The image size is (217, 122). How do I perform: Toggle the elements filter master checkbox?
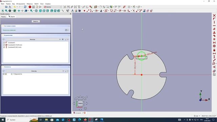pos(4,71)
